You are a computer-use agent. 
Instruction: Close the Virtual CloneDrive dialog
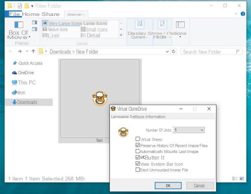point(209,109)
